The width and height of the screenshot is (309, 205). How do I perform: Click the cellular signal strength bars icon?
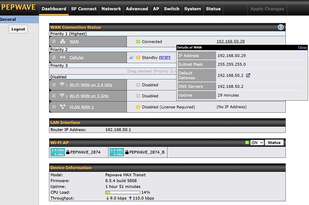point(132,57)
